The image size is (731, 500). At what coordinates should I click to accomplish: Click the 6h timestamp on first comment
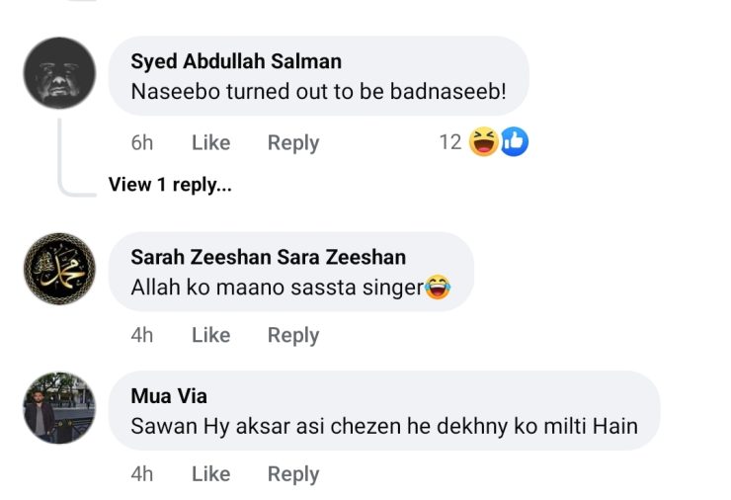tap(142, 143)
